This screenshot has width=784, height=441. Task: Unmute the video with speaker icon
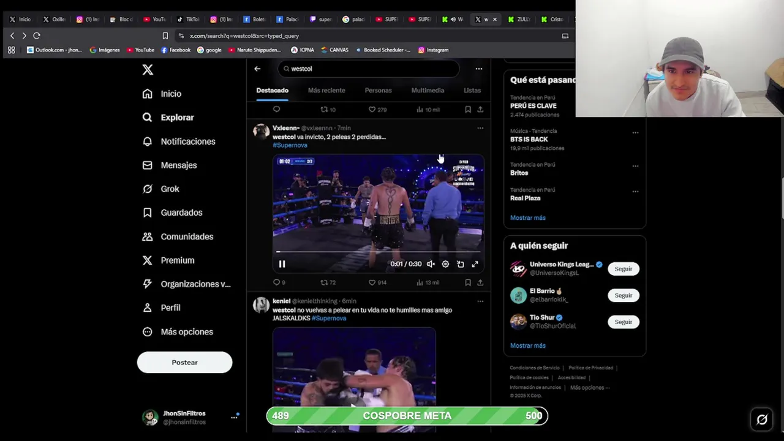click(431, 264)
